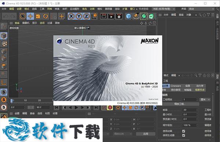The image size is (220, 142).
Task: Go to start of animation
Action: pyautogui.click(x=56, y=108)
